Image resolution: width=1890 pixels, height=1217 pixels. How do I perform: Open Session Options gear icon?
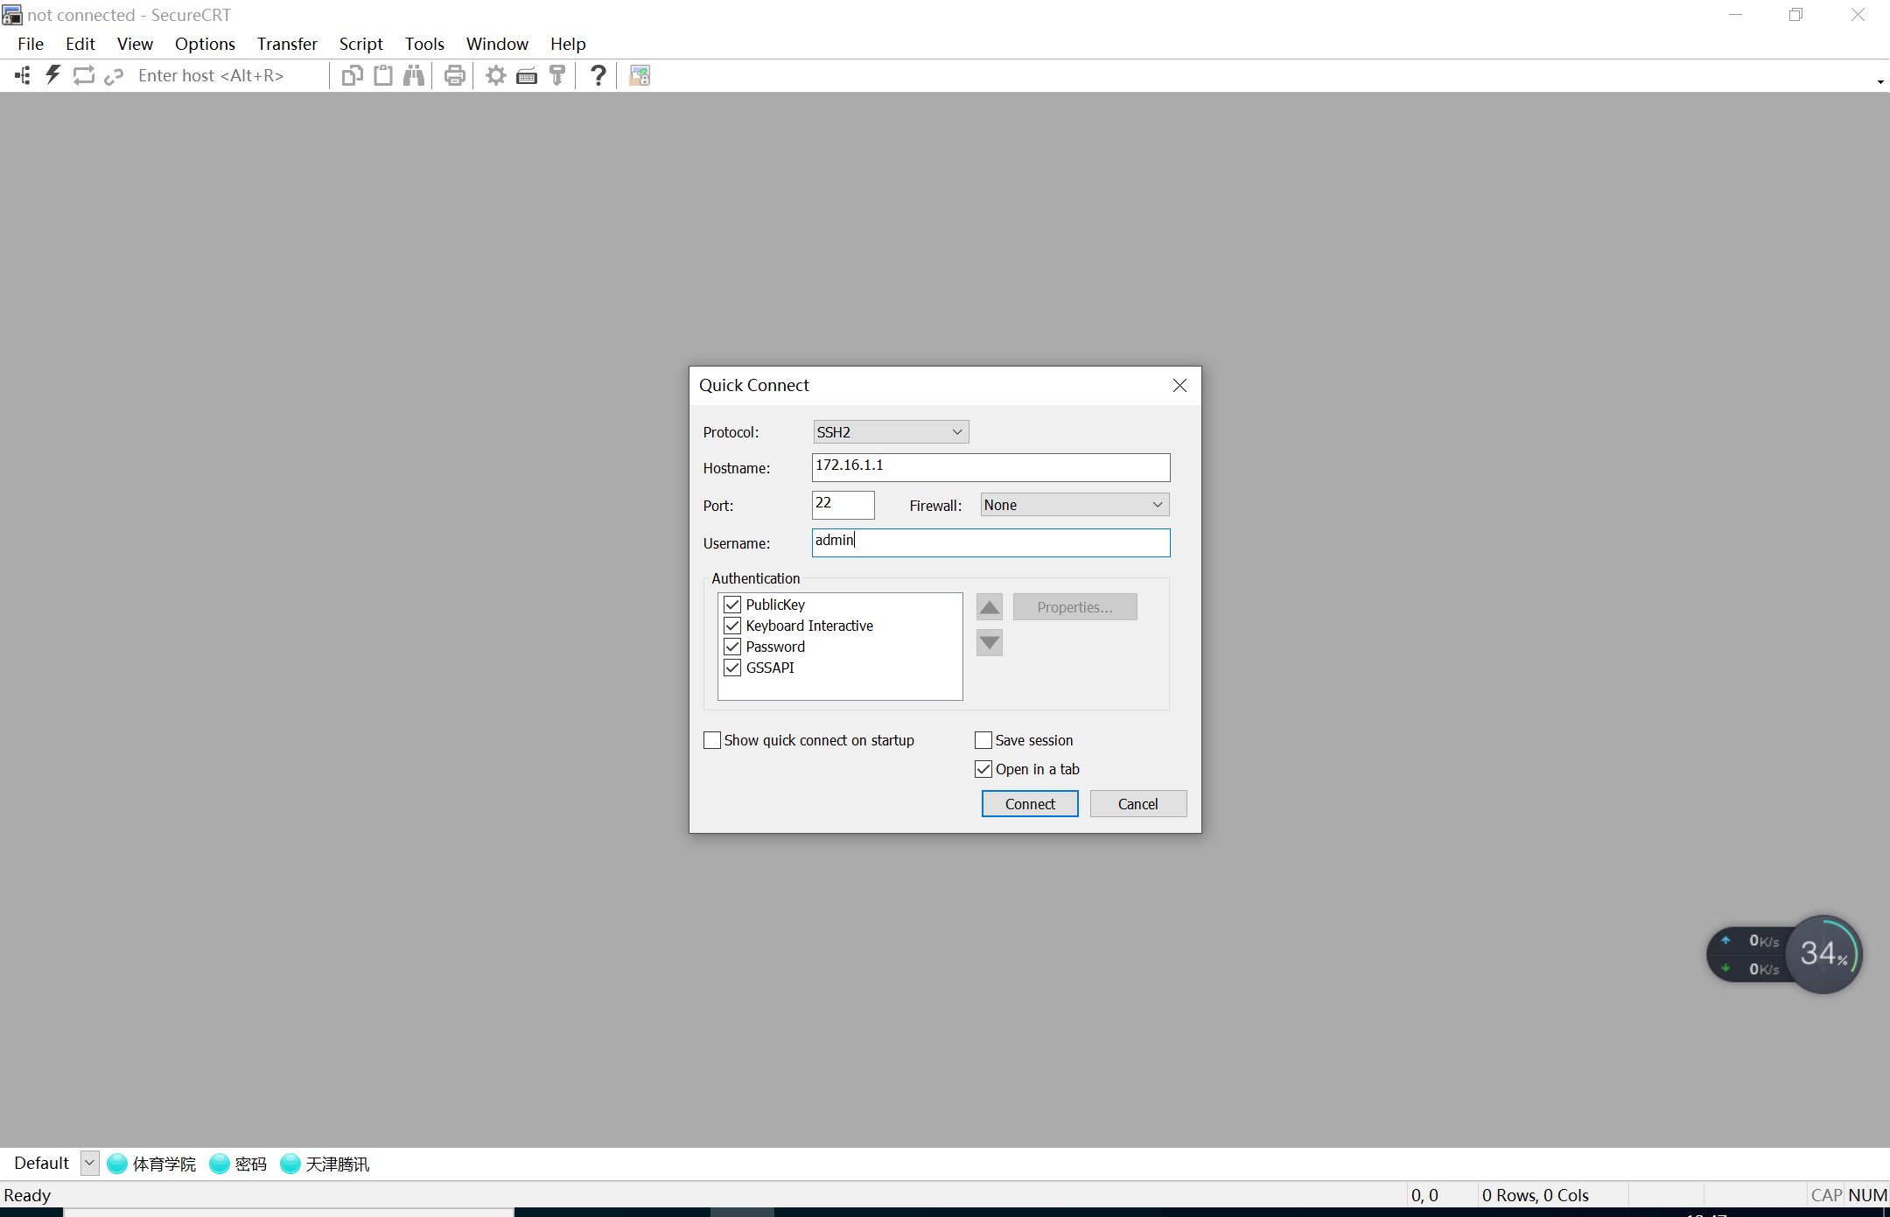(496, 75)
